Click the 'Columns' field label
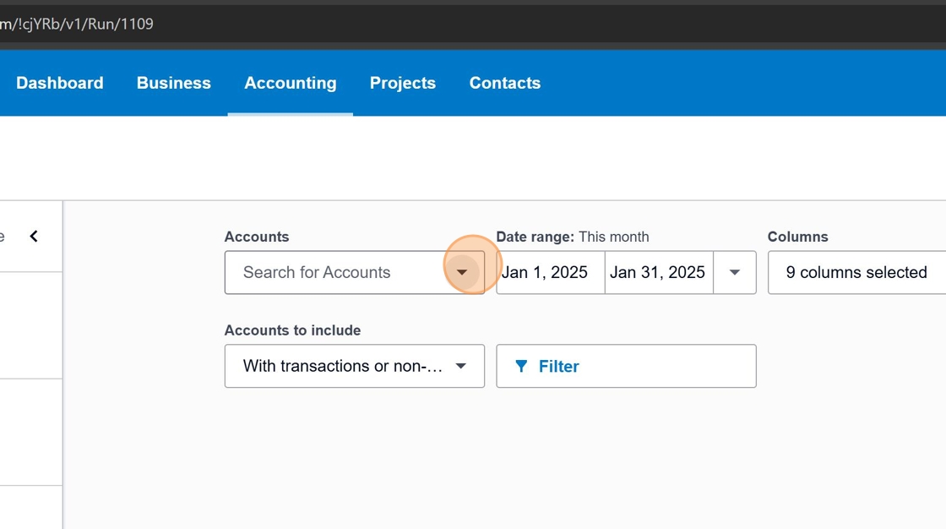This screenshot has height=529, width=946. (x=797, y=237)
